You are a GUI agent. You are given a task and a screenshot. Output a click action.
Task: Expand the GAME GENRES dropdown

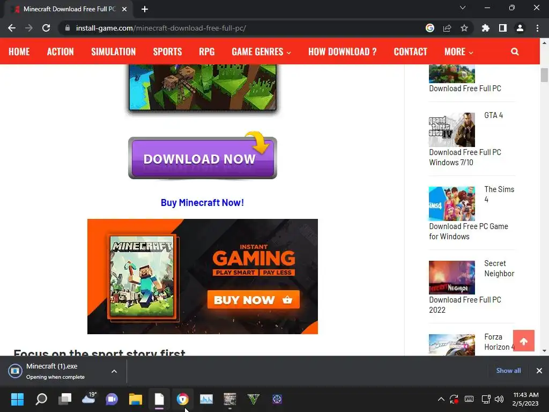261,51
